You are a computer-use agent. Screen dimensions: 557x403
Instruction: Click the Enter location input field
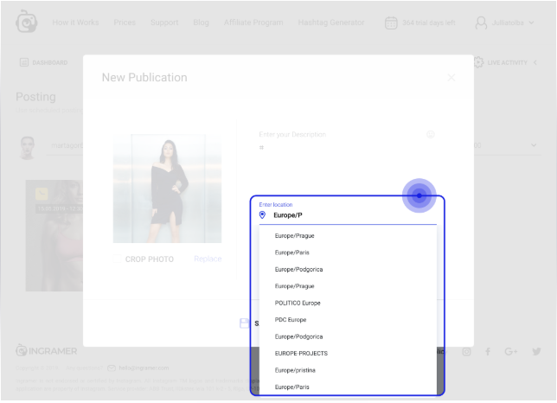348,215
